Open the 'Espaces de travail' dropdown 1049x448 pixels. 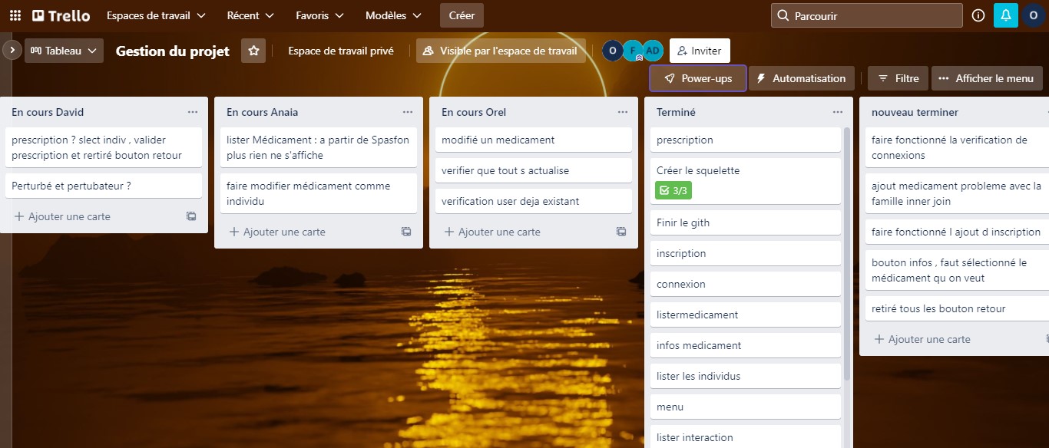(x=156, y=15)
